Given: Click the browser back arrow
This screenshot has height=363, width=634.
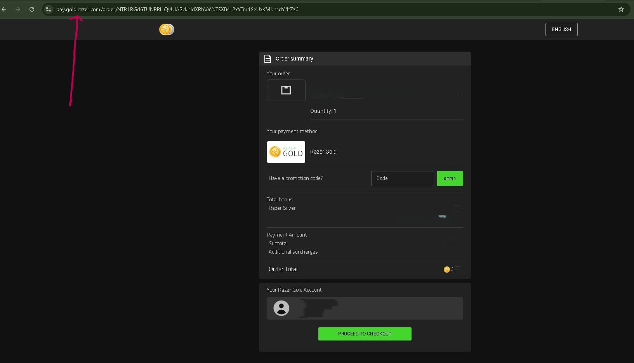Looking at the screenshot, I should (4, 9).
